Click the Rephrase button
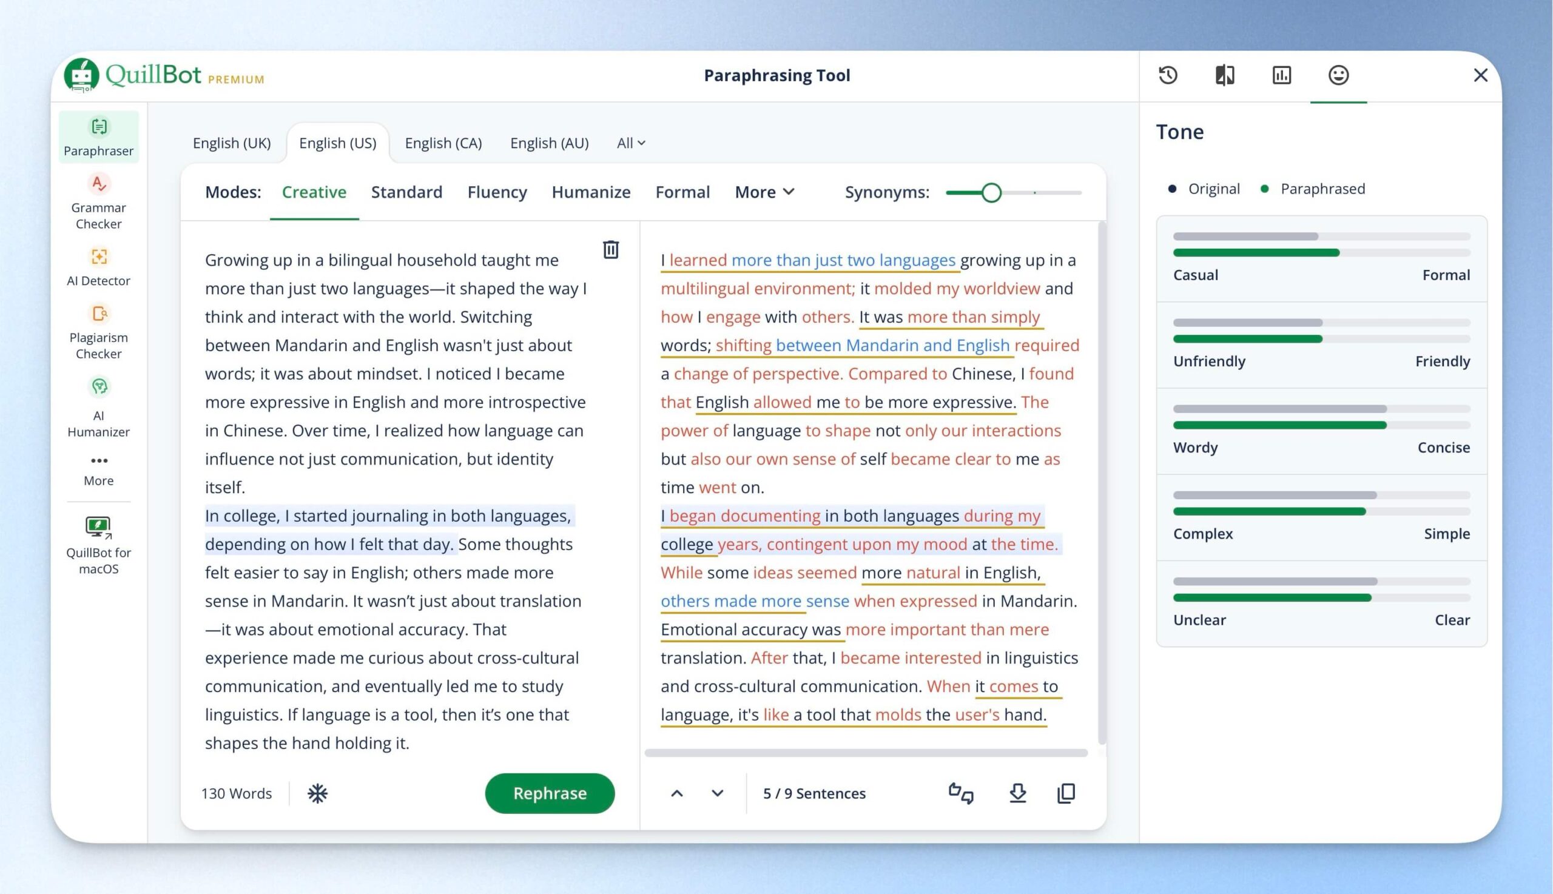1553x894 pixels. 550,793
